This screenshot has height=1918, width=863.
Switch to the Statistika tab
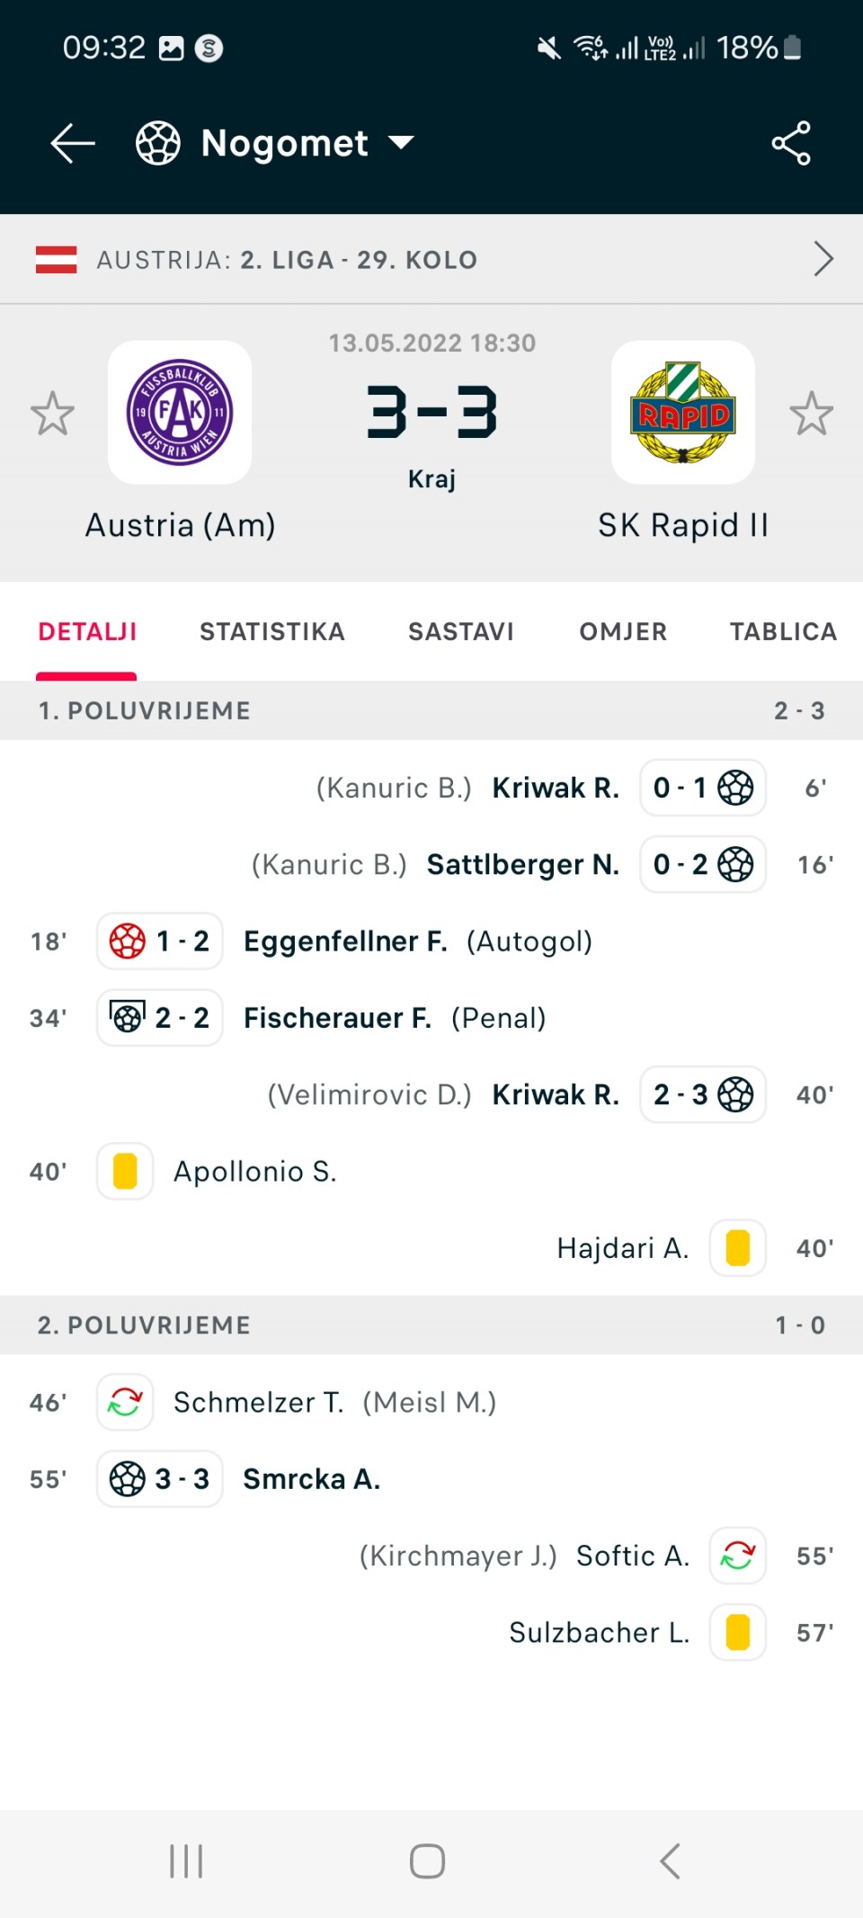click(272, 631)
